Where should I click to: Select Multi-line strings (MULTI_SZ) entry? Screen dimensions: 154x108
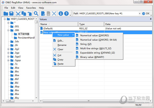tap(99, 48)
